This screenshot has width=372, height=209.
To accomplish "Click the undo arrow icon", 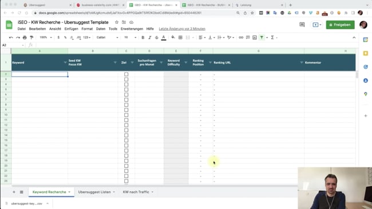I will (x=11, y=37).
